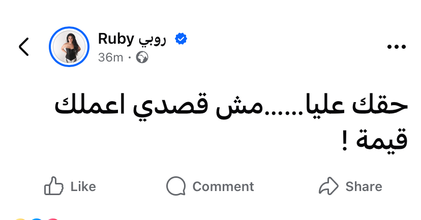421x220 pixels.
Task: Open the three-dot post options menu
Action: (x=396, y=47)
